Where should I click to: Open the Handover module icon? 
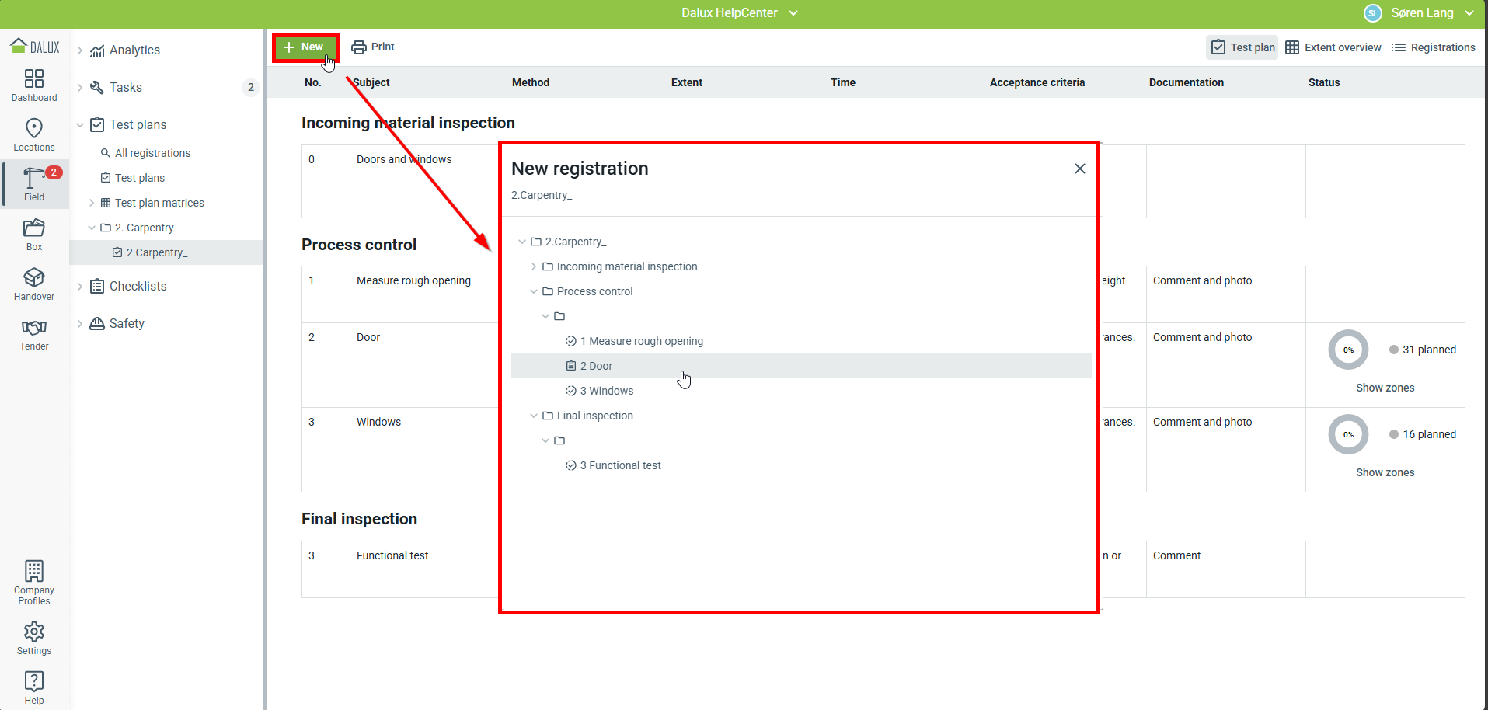coord(34,278)
